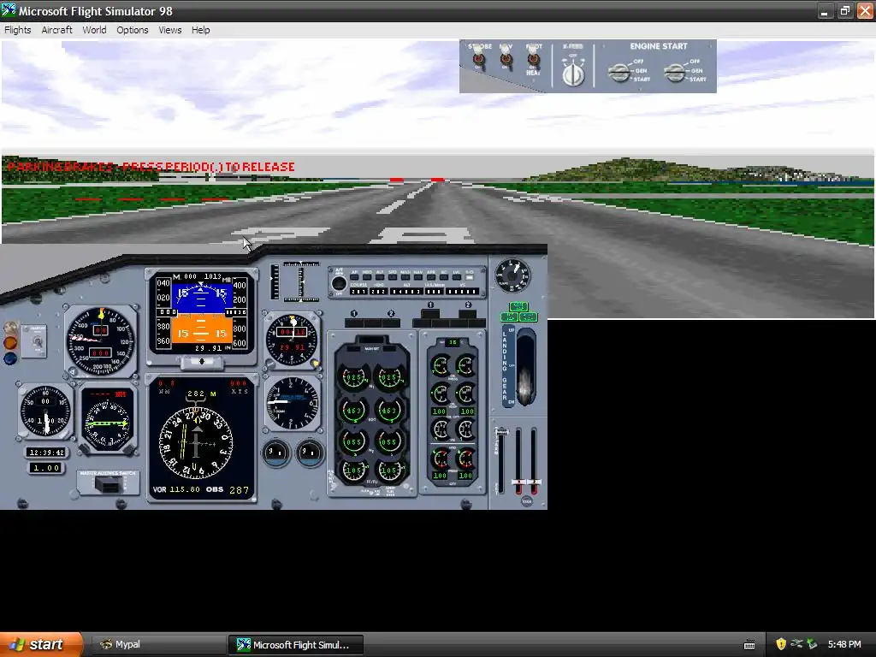Open the World menu
876x657 pixels.
point(94,30)
